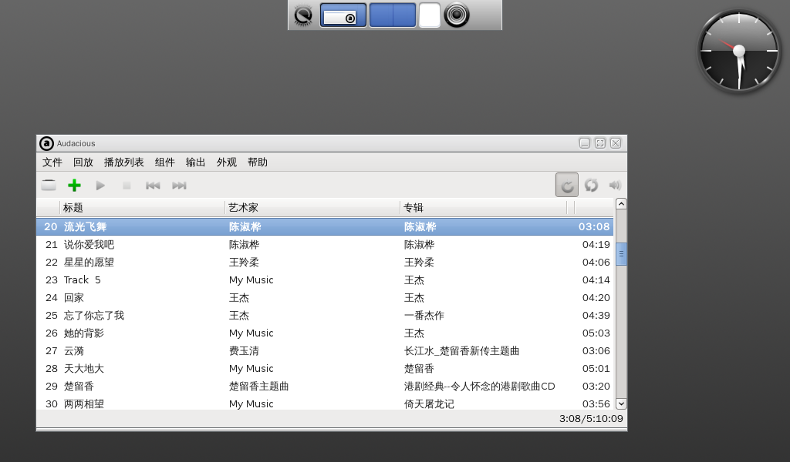Viewport: 790px width, 462px height.
Task: Maximize the Audacious window
Action: pyautogui.click(x=600, y=143)
